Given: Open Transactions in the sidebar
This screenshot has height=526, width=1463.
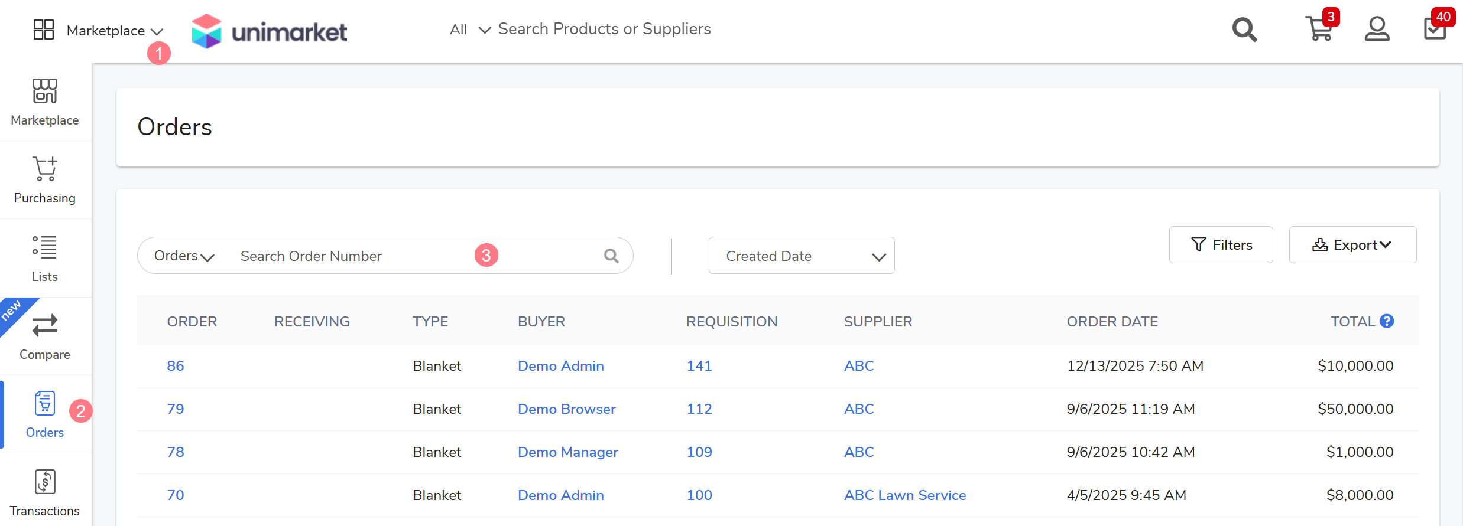Looking at the screenshot, I should (x=45, y=493).
